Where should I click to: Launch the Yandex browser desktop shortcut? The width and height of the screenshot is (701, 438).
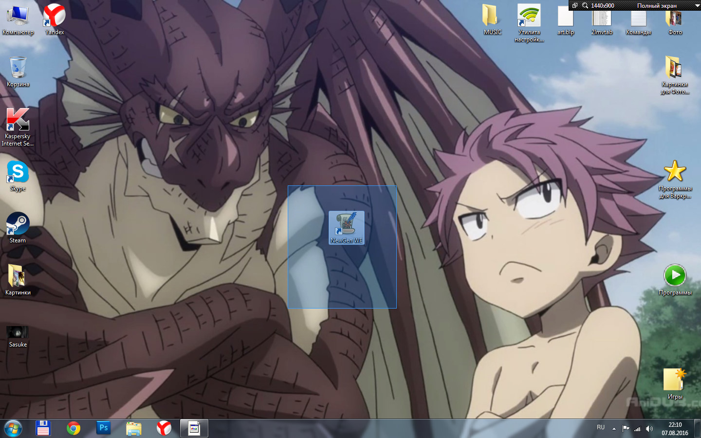click(x=55, y=20)
